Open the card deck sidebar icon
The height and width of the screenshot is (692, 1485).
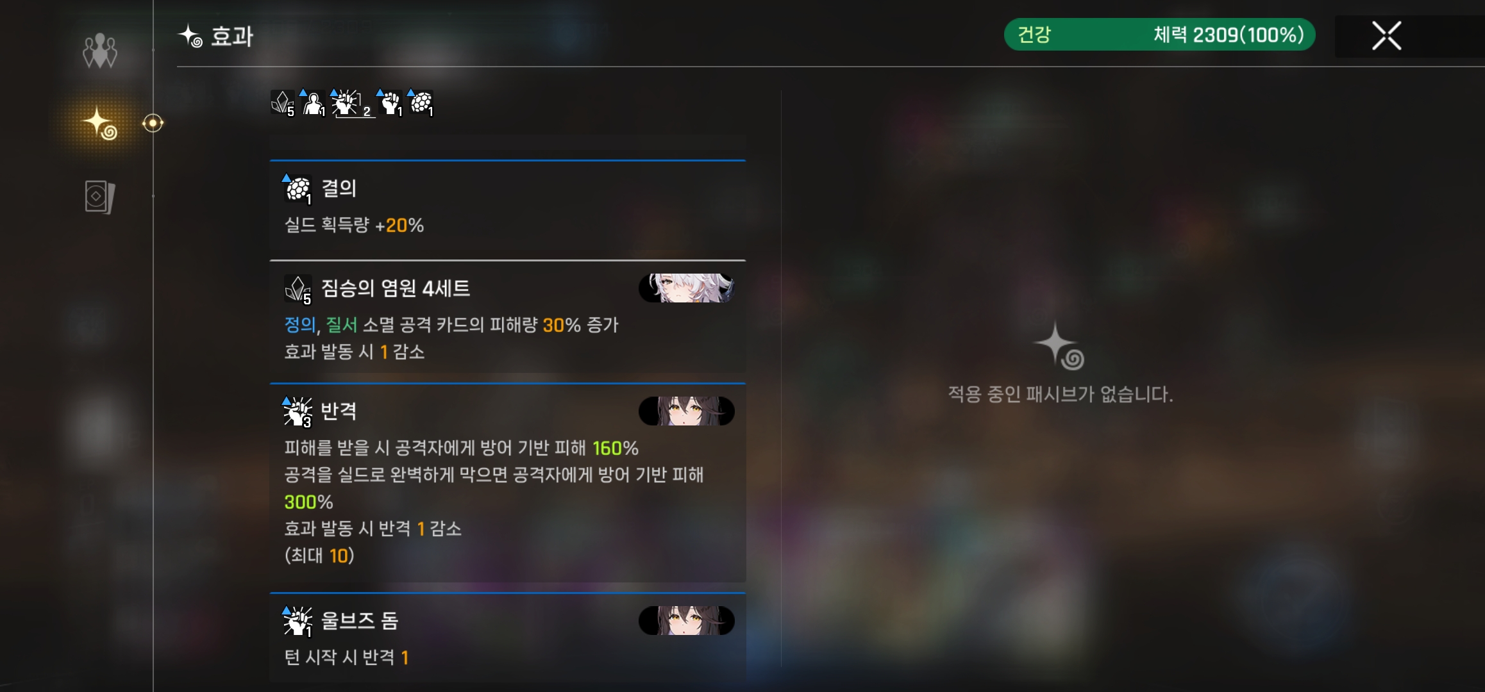click(100, 197)
